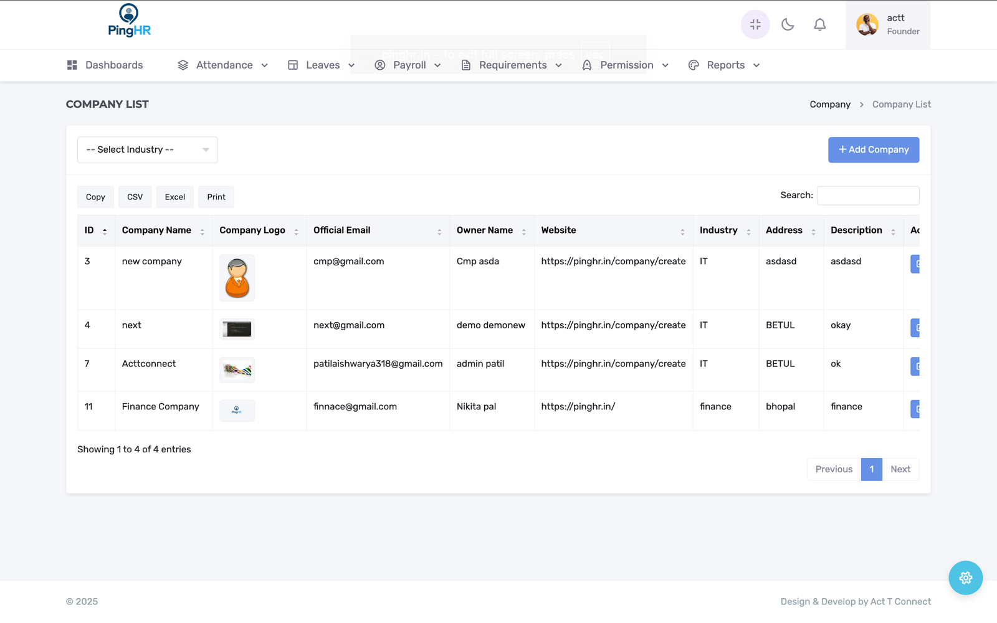Screen dimensions: 997x623
Task: Exit fullscreen using the collapse icon
Action: click(x=755, y=25)
